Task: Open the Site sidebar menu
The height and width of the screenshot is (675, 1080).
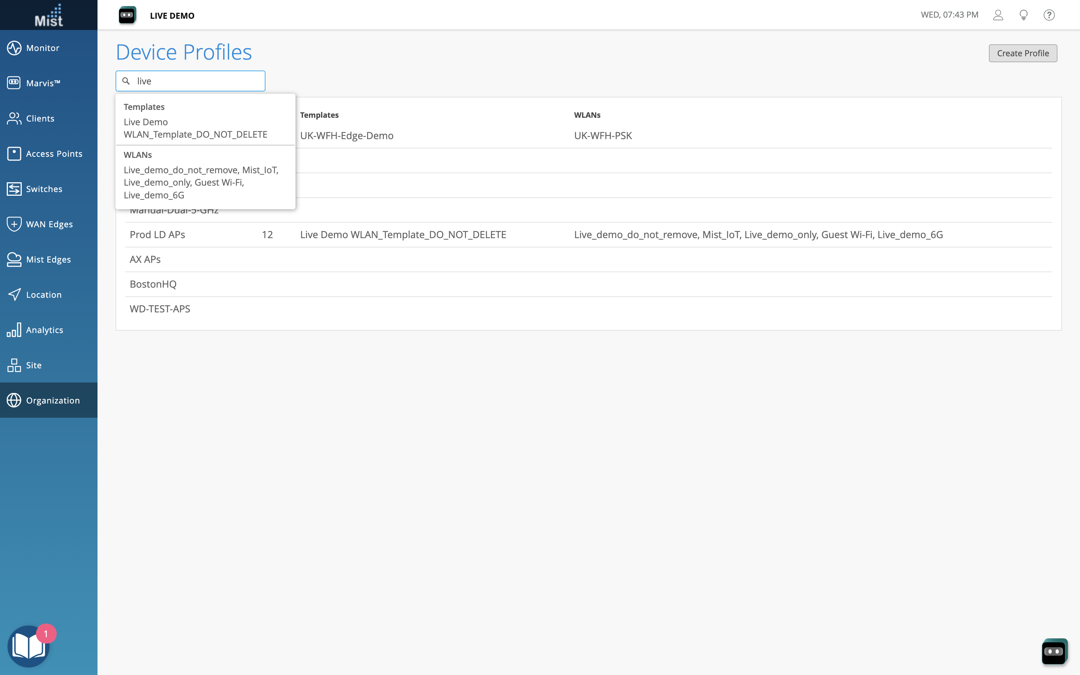Action: 33,365
